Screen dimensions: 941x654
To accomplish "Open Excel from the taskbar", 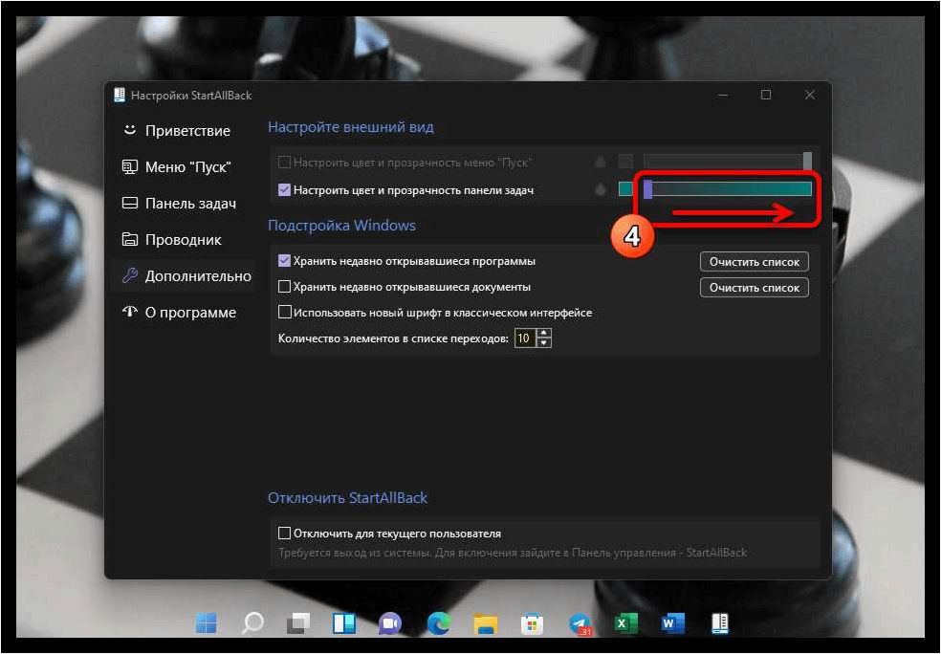I will point(625,624).
